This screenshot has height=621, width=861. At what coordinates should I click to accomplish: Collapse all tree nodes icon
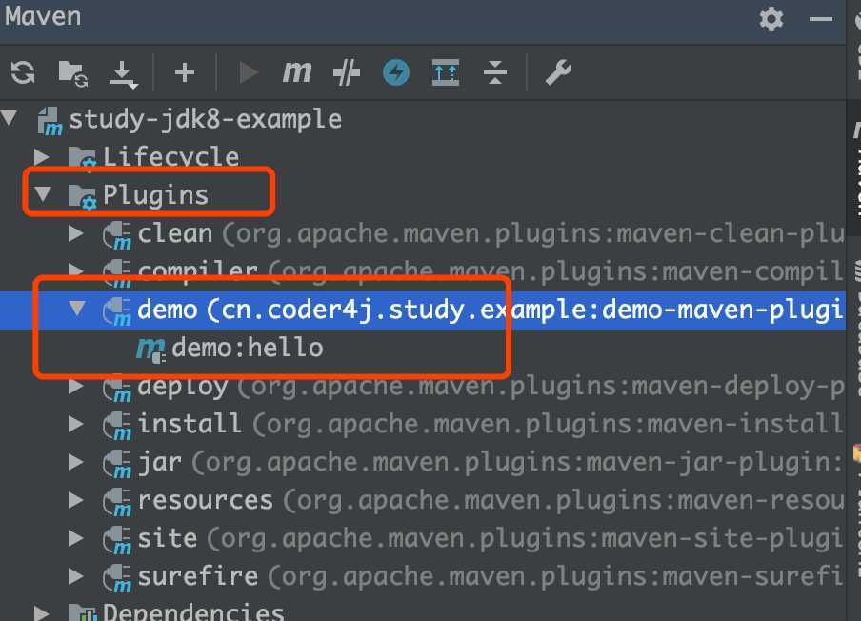click(x=494, y=72)
